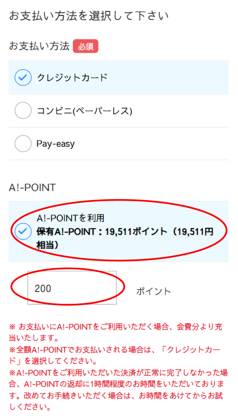Screen dimensions: 238x416
Task: Click the Pay-easy option label text
Action: click(56, 144)
